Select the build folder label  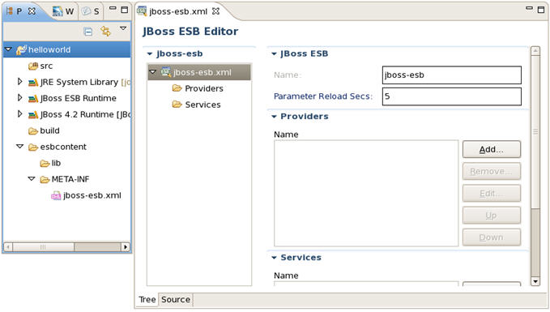[49, 130]
